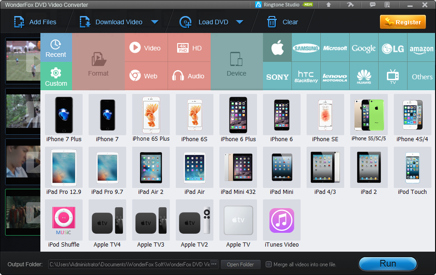Choose the iPhone 4S/4 preset
Viewport: 436px width, 275px height.
413,119
